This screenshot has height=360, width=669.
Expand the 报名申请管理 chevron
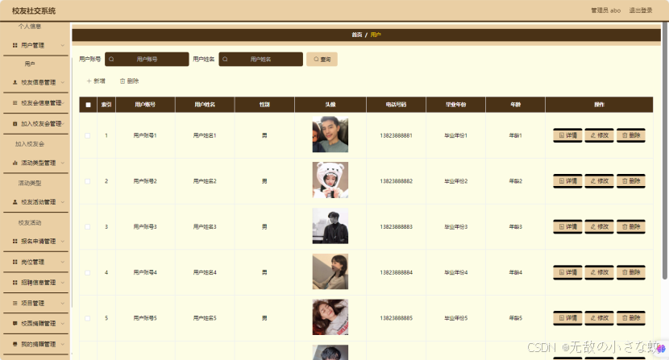coord(63,241)
